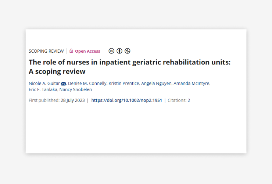Viewport: 272px width, 184px height.
Task: View author Amanda McIntyre's information
Action: [192, 83]
